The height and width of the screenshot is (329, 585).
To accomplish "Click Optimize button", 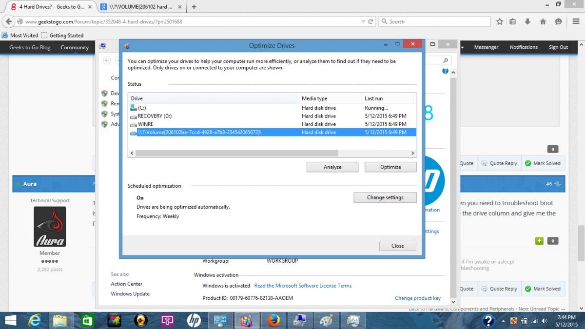I will click(x=390, y=167).
